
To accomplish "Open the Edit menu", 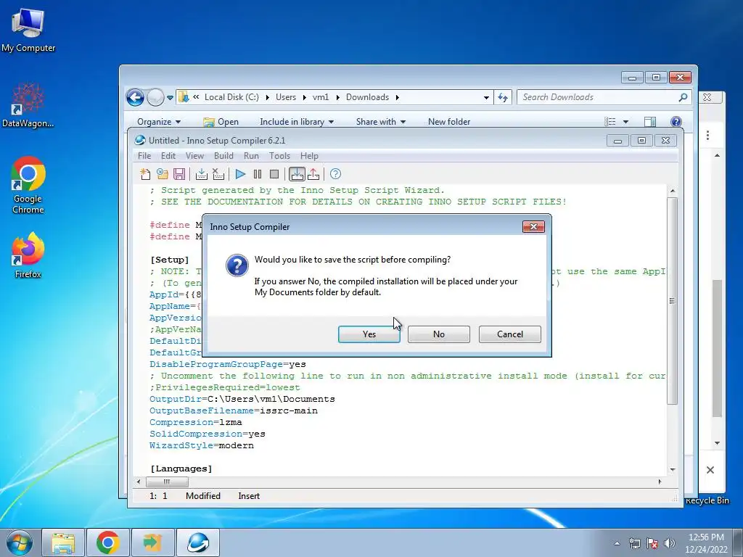I will click(168, 156).
